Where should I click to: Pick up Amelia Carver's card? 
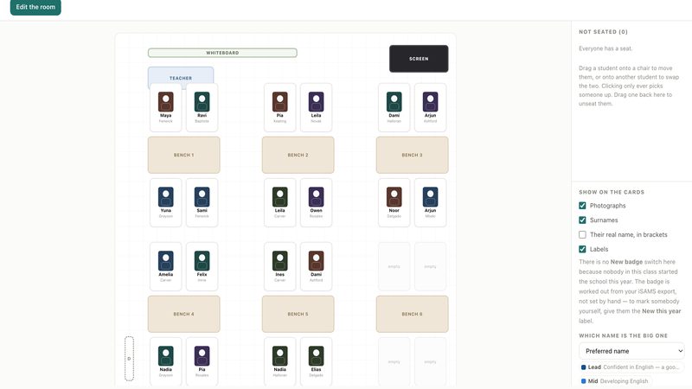165,266
